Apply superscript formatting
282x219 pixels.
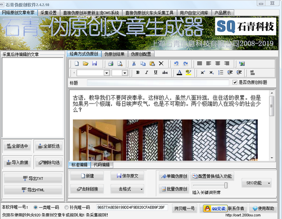pyautogui.click(x=203, y=73)
